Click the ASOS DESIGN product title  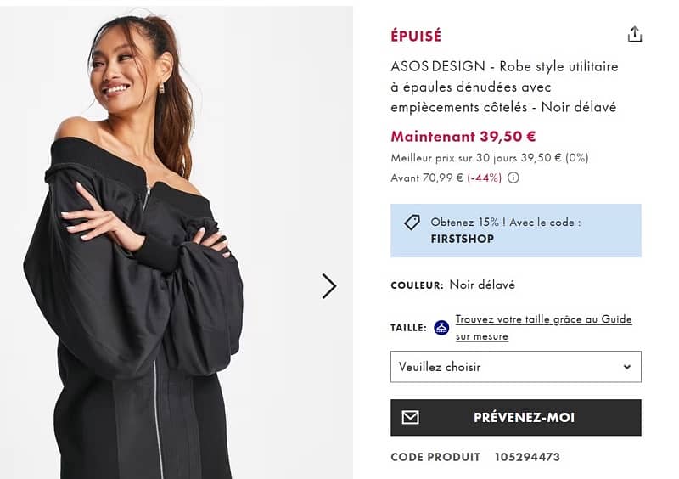[504, 87]
